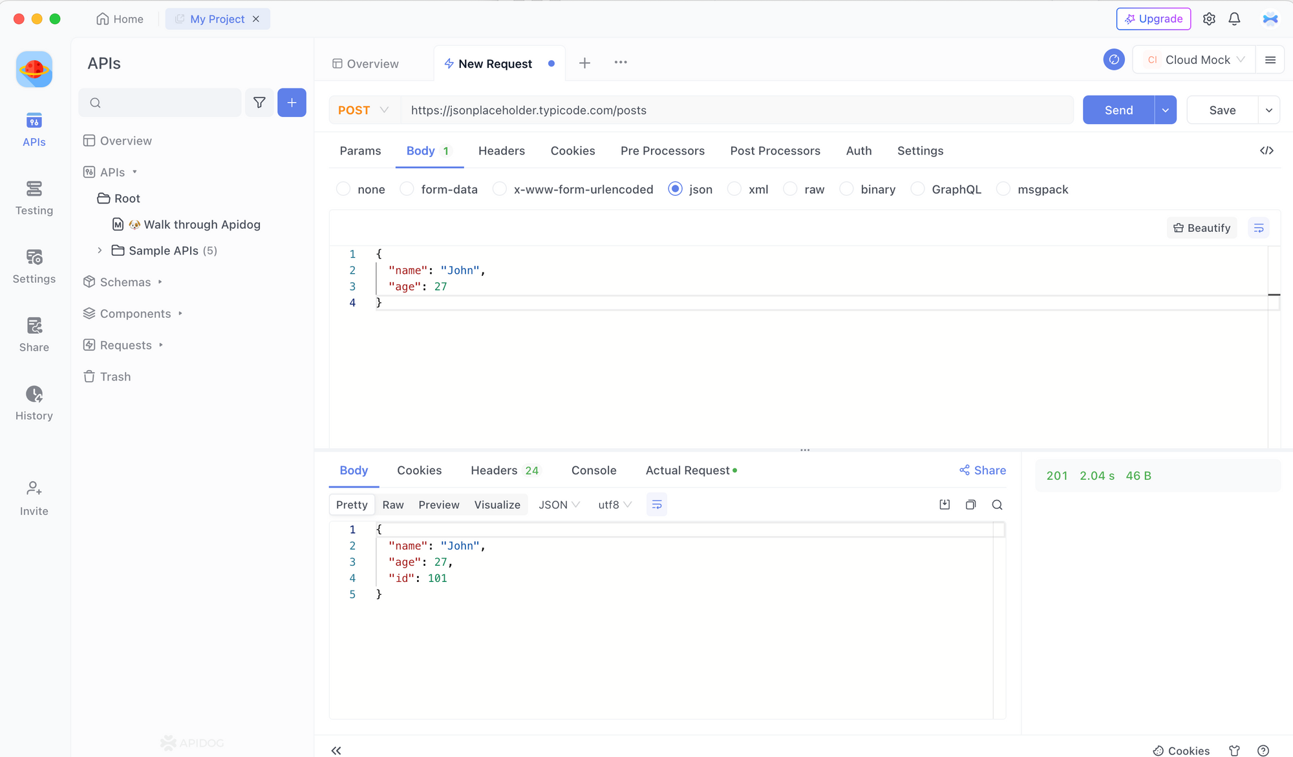The image size is (1293, 757).
Task: Click the request URL input field
Action: point(737,110)
